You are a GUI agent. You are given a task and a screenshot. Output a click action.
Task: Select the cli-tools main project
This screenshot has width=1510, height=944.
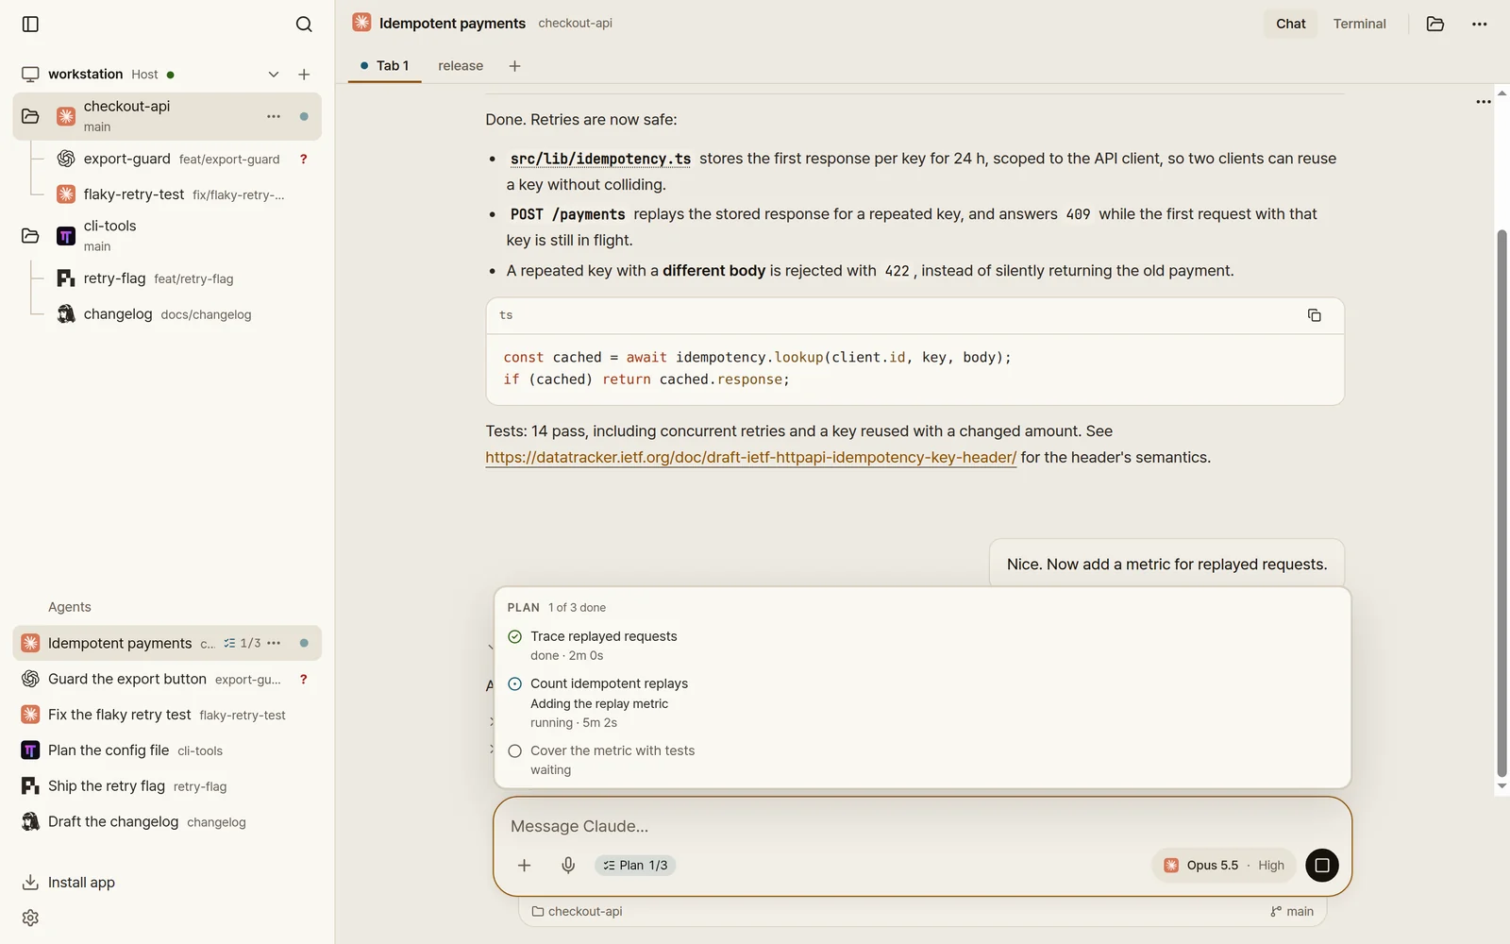[167, 236]
